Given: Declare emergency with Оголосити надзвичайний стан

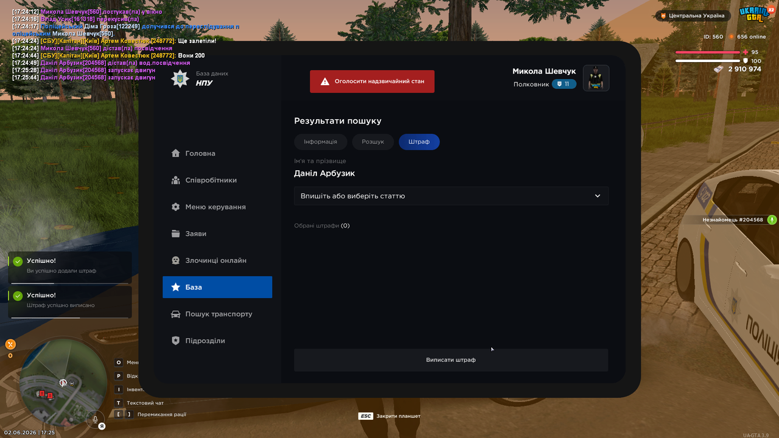Looking at the screenshot, I should (x=372, y=82).
